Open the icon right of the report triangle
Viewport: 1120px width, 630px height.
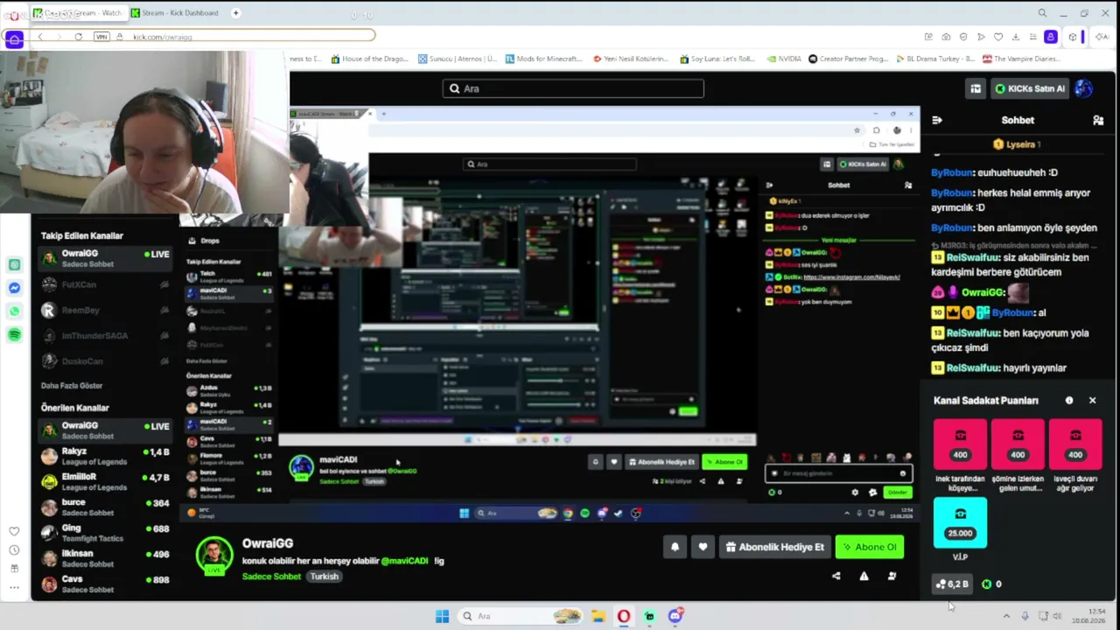click(892, 576)
